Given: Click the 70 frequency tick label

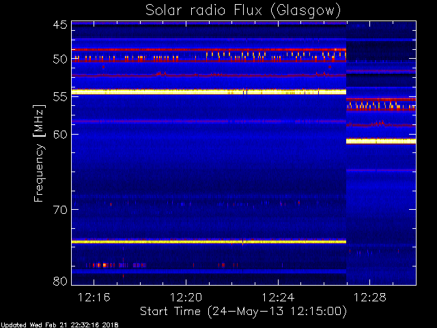Looking at the screenshot, I should pos(60,210).
